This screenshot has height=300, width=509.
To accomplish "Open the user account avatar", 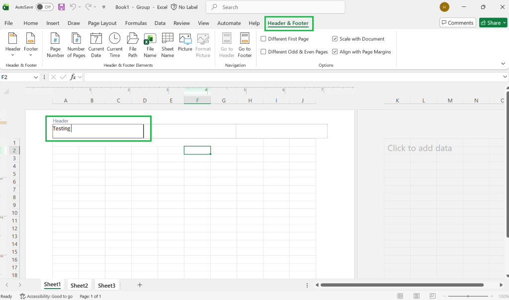I will [444, 7].
